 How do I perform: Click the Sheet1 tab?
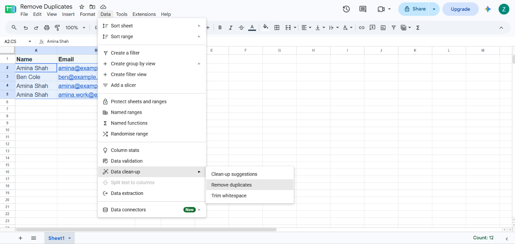pos(60,238)
